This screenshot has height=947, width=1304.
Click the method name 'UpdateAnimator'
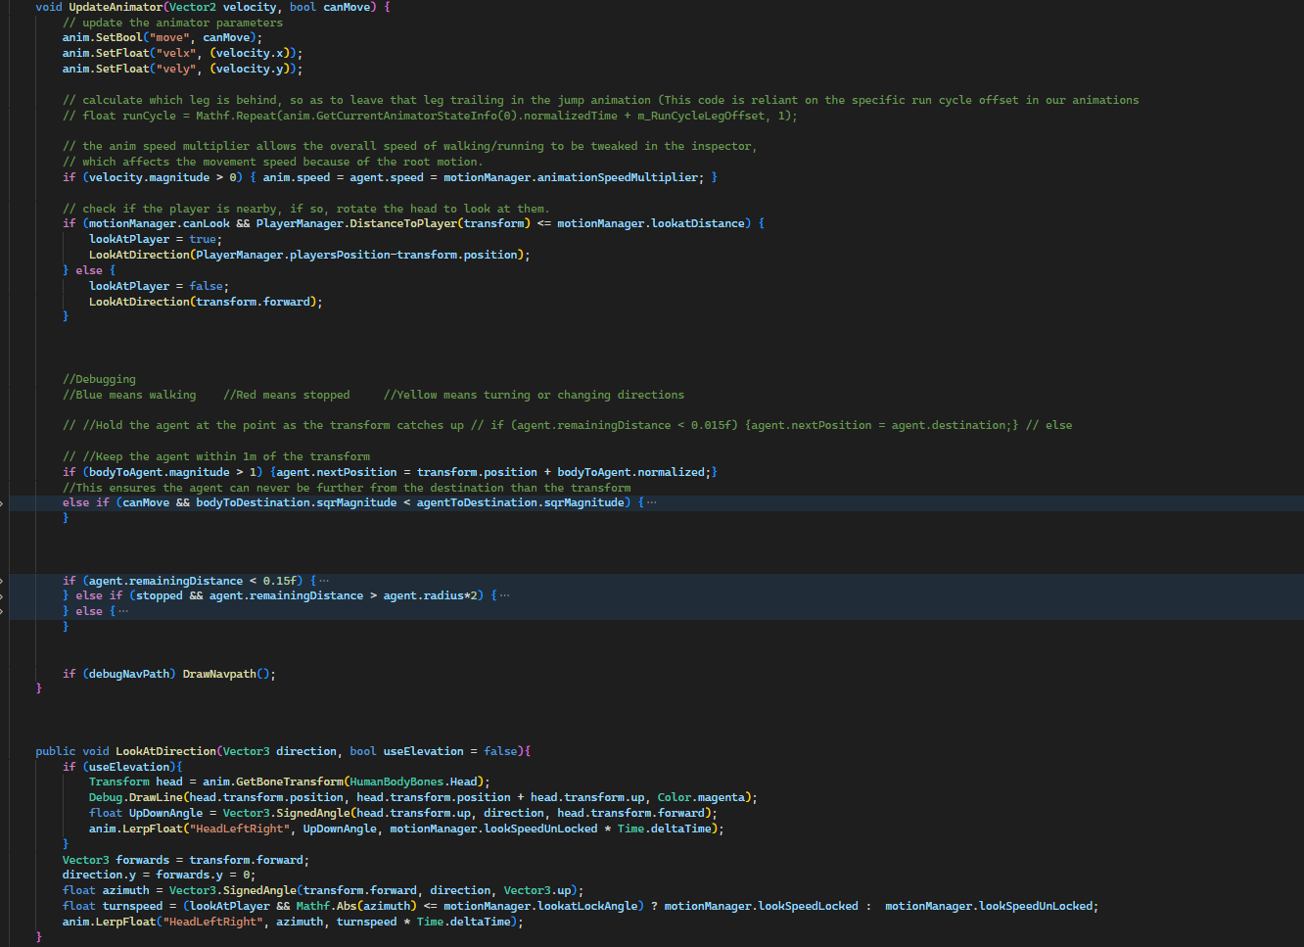tap(116, 7)
